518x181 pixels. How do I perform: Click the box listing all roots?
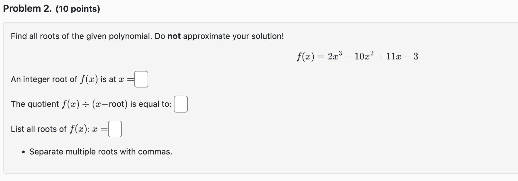(115, 129)
